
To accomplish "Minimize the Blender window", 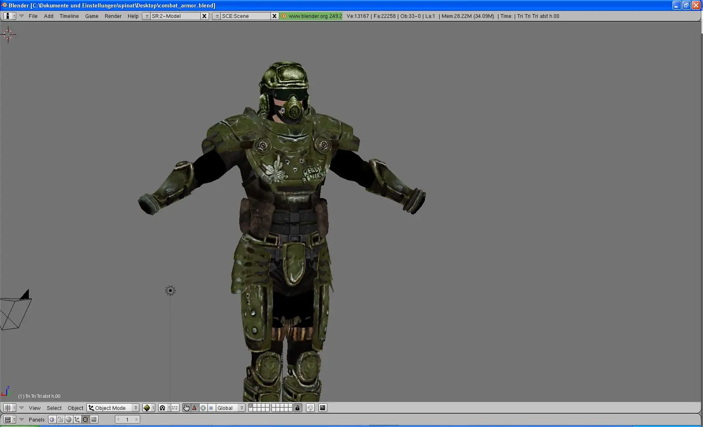I will [x=677, y=5].
